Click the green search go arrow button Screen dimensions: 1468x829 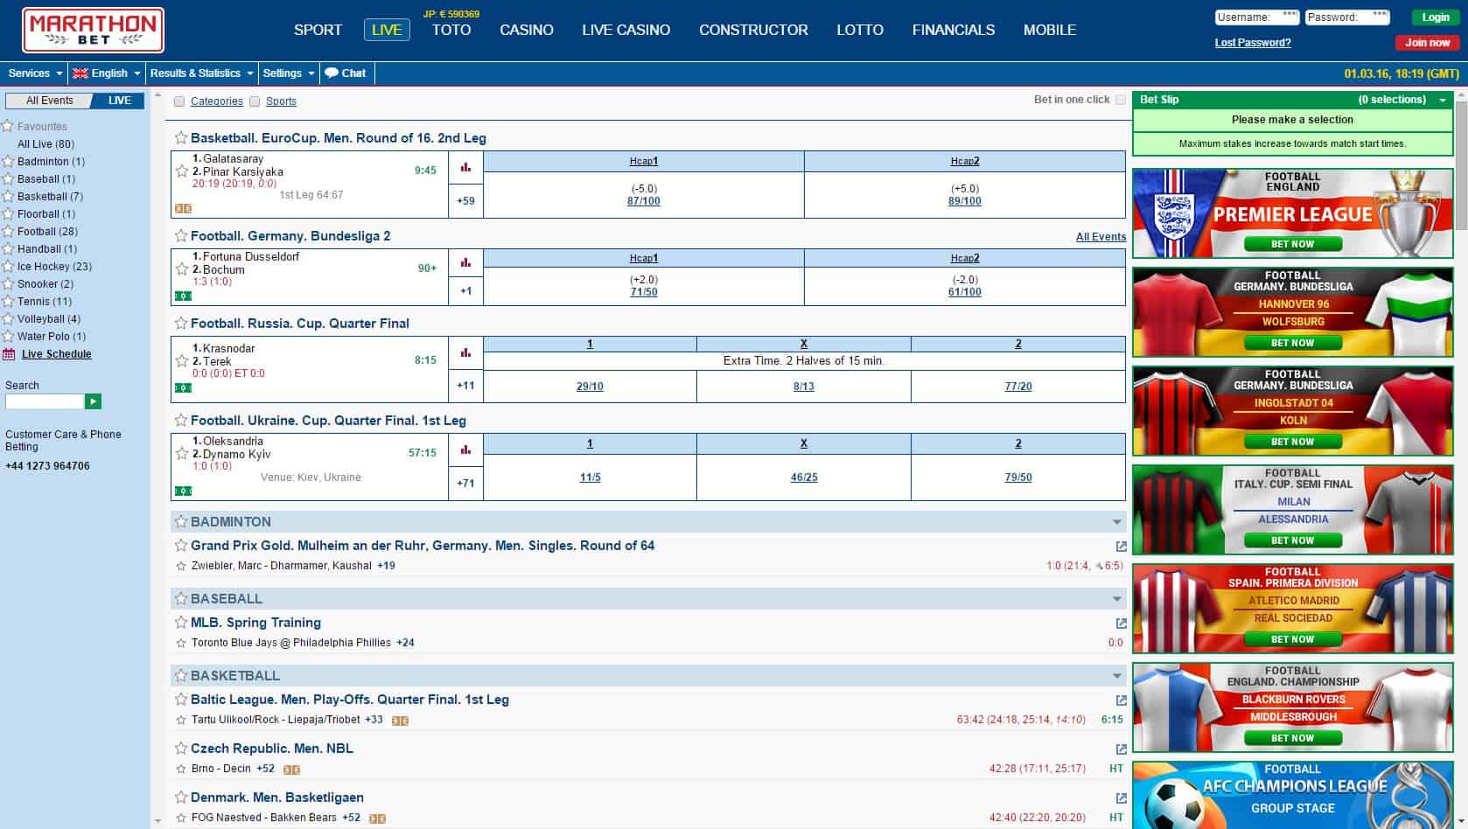point(93,401)
